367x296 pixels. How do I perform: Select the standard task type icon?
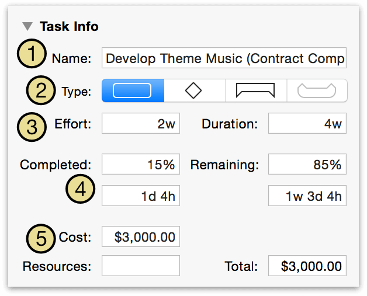pyautogui.click(x=133, y=90)
